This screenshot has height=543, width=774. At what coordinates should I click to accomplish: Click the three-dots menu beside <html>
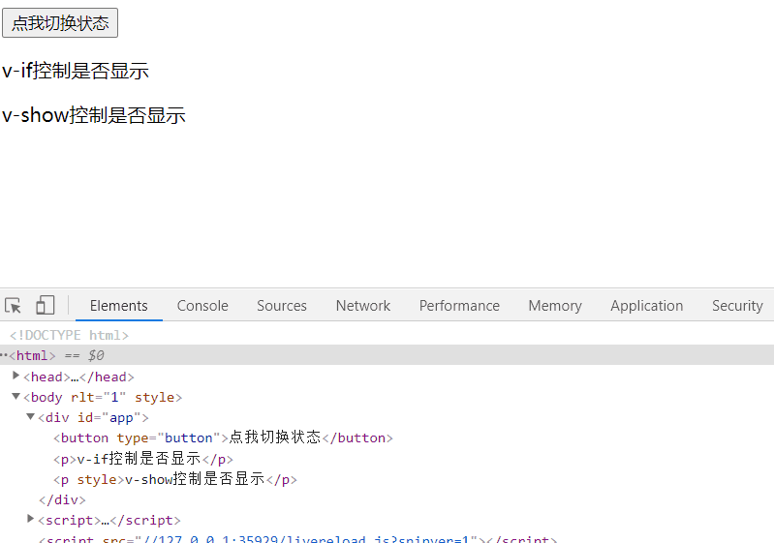tap(4, 355)
